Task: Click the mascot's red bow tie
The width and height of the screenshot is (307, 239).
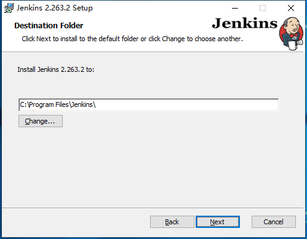Action: [294, 36]
